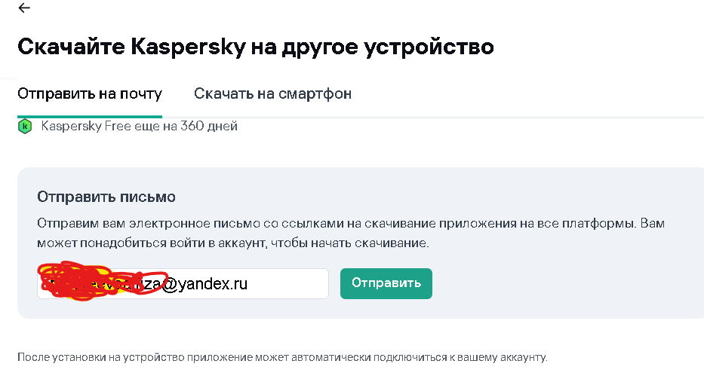This screenshot has width=704, height=379.
Task: Switch to the "Отправить на почту" tab
Action: click(x=90, y=94)
